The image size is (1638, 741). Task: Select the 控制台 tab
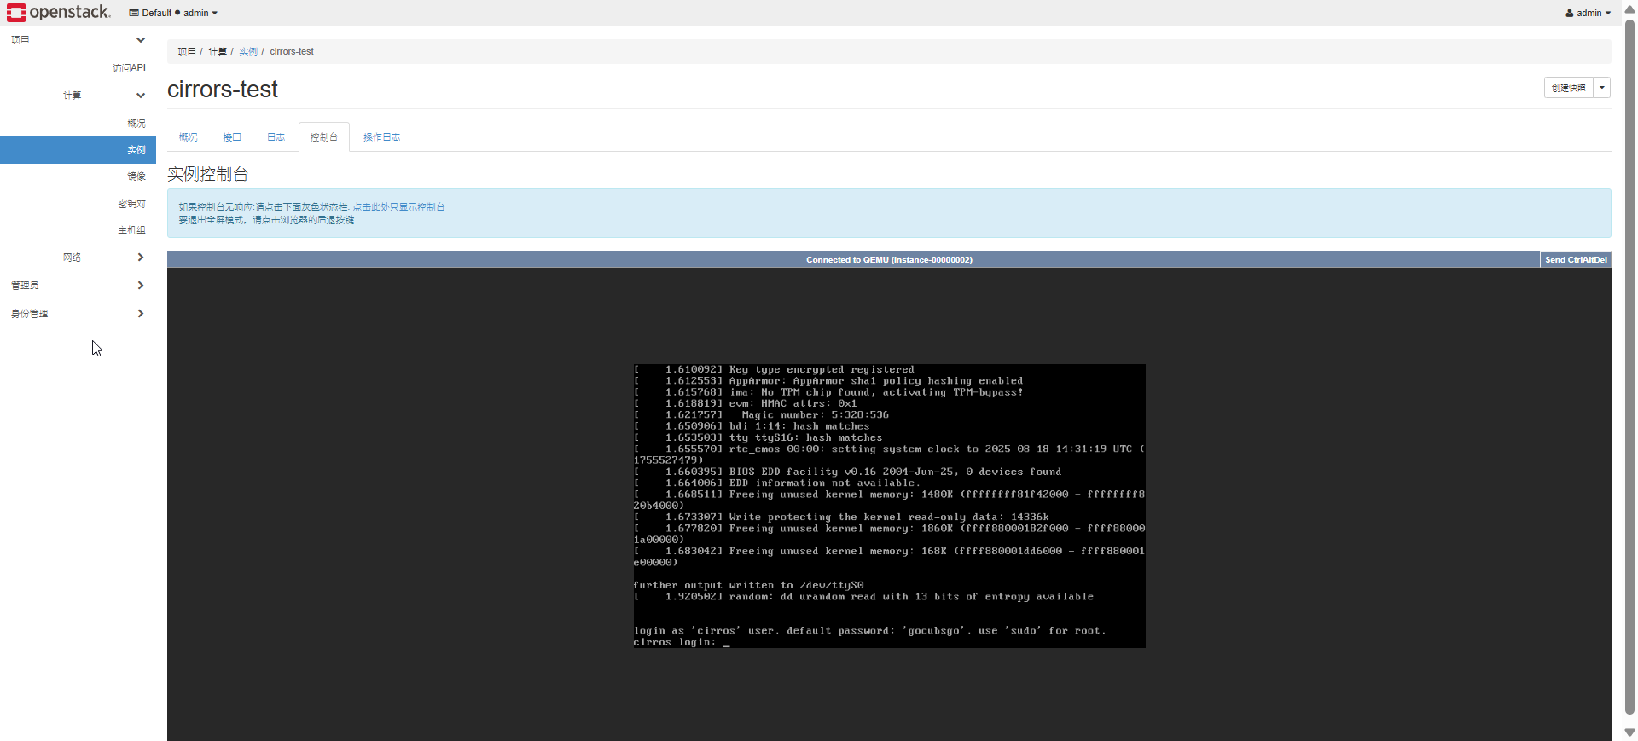pyautogui.click(x=324, y=137)
